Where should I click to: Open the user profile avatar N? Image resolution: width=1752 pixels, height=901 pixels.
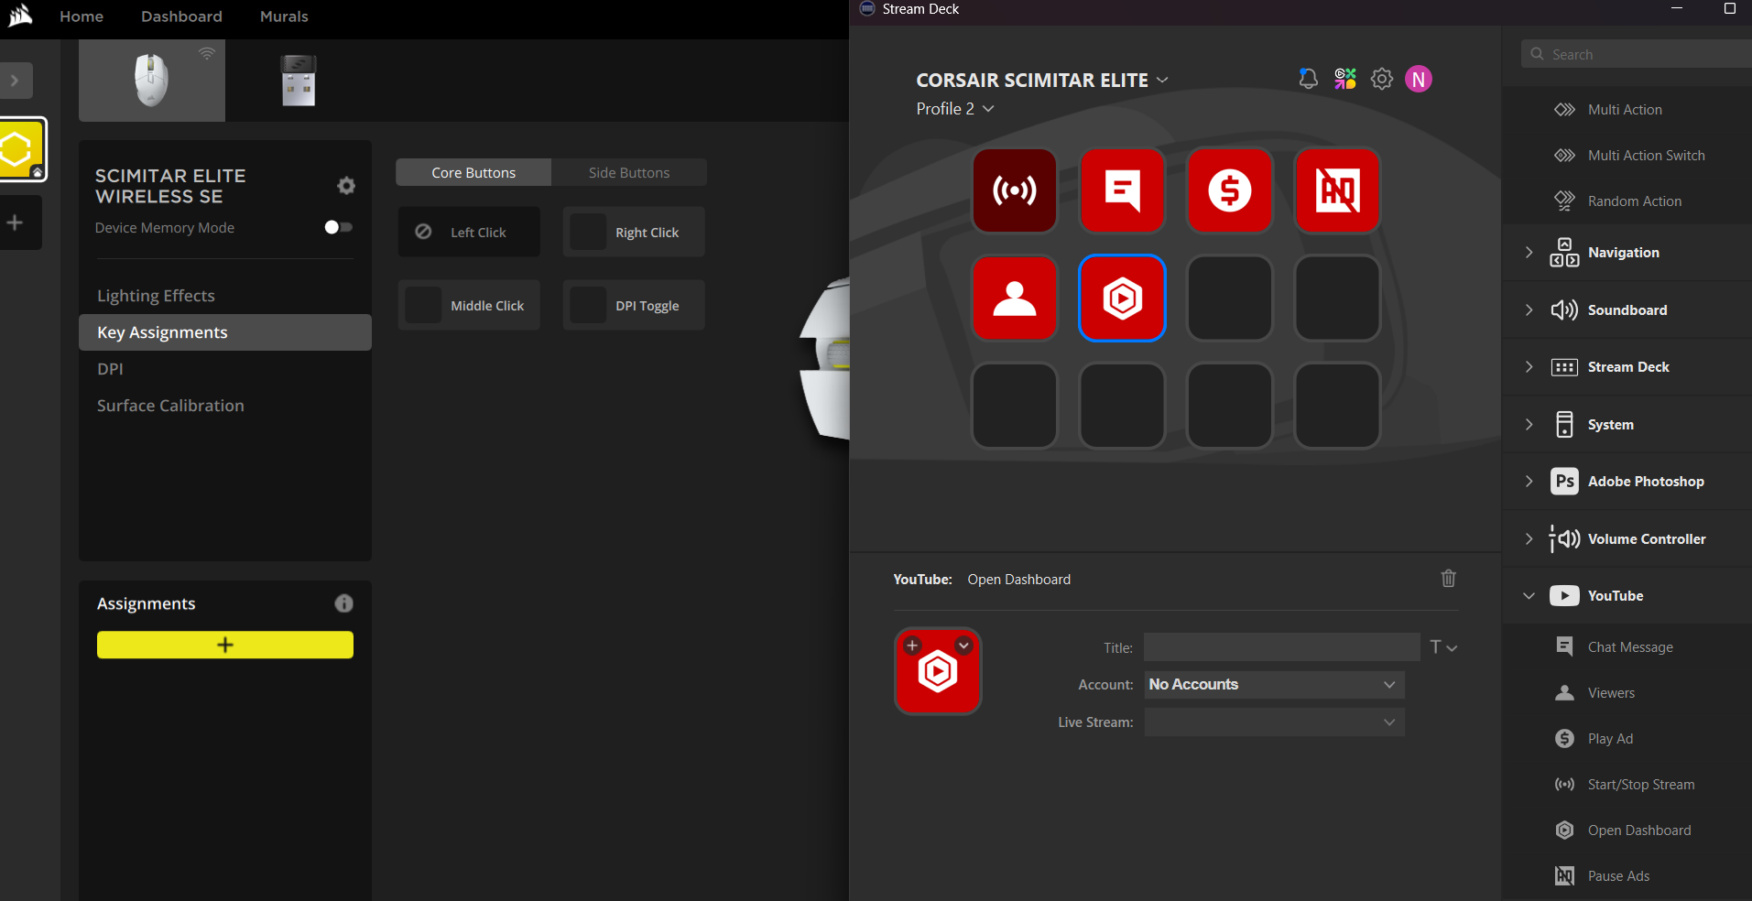coord(1419,80)
